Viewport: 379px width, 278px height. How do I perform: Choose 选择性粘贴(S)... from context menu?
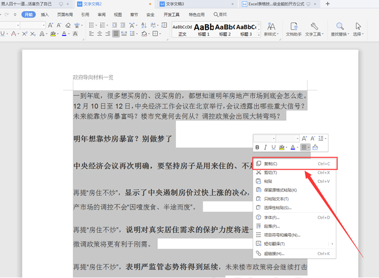[294, 207]
